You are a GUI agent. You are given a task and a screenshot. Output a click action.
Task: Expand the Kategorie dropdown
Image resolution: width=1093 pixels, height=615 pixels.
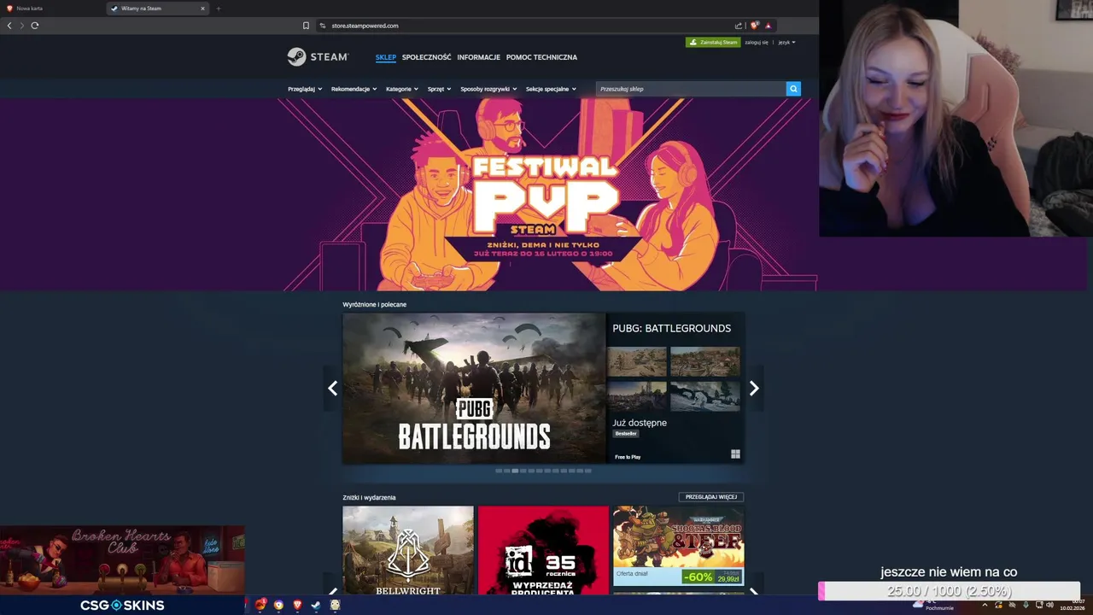(x=402, y=89)
